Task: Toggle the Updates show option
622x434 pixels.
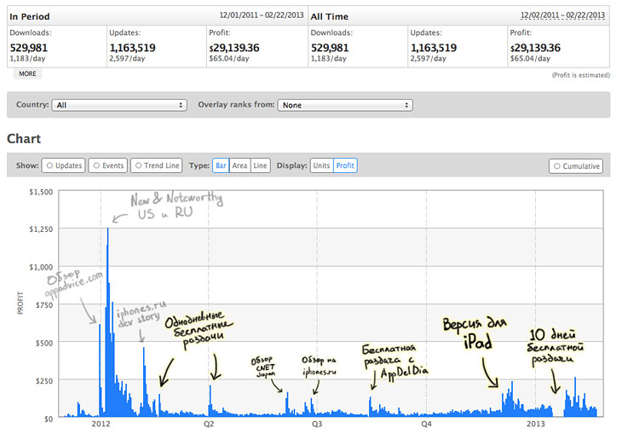Action: 64,165
